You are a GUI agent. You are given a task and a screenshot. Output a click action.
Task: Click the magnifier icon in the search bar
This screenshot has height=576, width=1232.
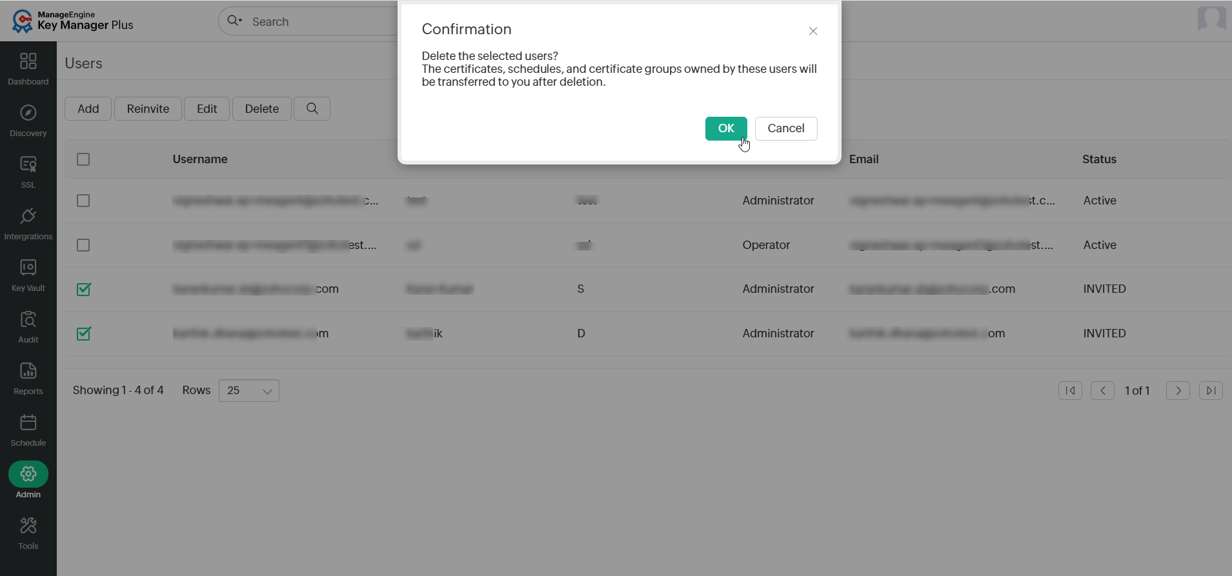pos(234,21)
